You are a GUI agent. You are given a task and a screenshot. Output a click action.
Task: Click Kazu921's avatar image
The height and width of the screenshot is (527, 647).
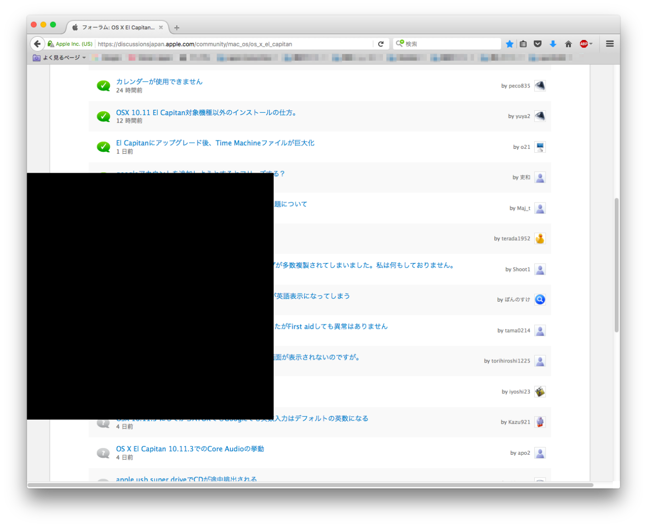pos(540,422)
